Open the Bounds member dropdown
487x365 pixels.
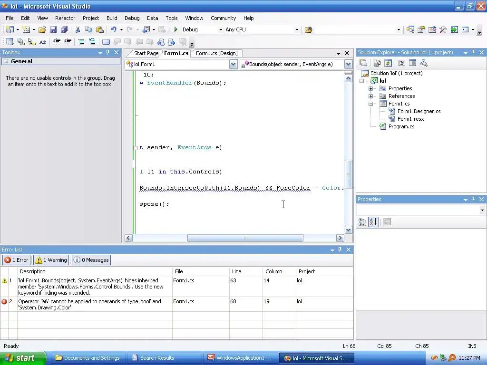[348, 64]
